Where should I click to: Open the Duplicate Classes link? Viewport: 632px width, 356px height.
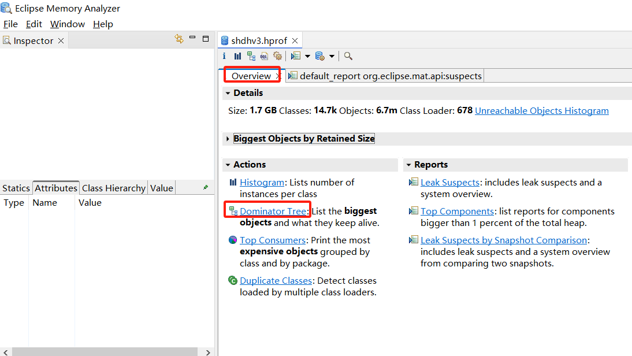click(276, 280)
